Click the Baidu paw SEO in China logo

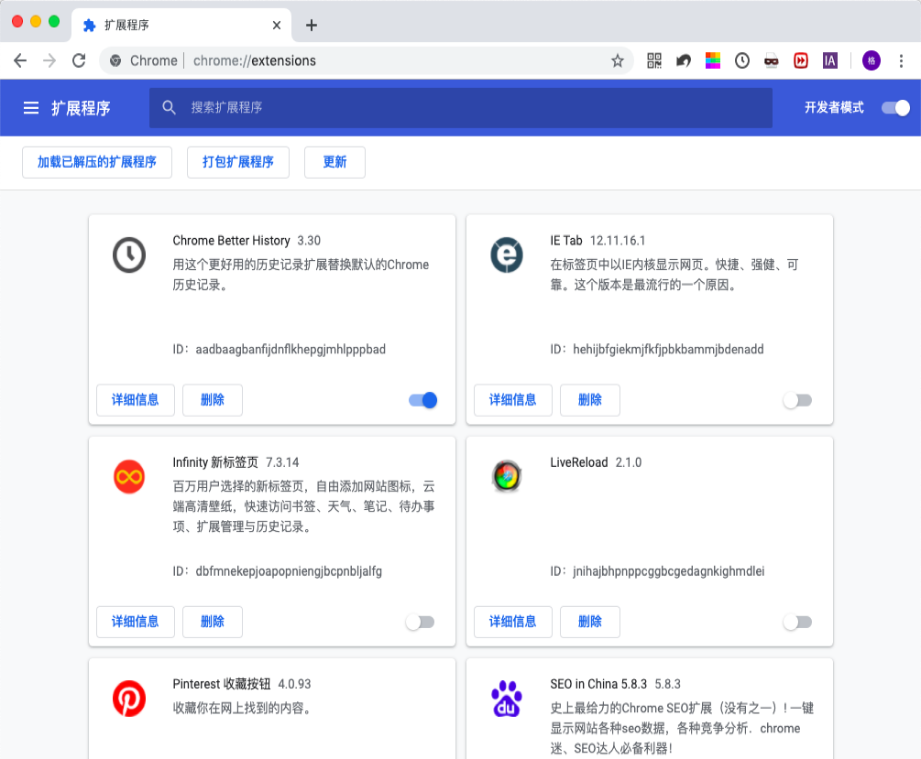(507, 699)
